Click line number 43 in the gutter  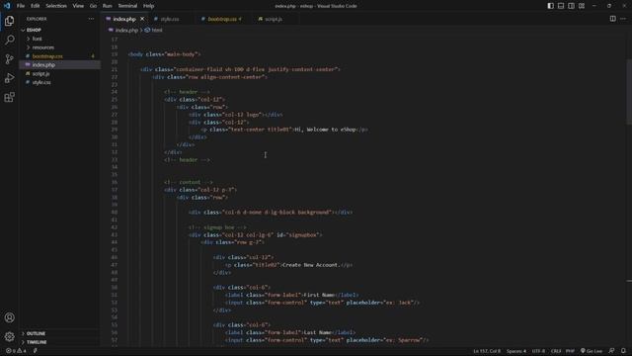click(x=115, y=235)
